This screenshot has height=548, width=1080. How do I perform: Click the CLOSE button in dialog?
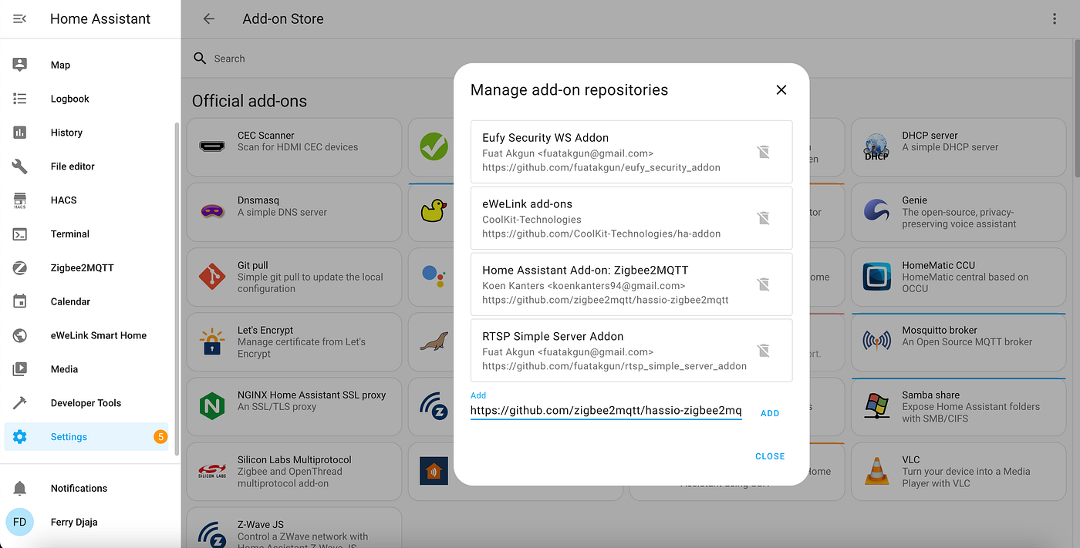pyautogui.click(x=770, y=456)
